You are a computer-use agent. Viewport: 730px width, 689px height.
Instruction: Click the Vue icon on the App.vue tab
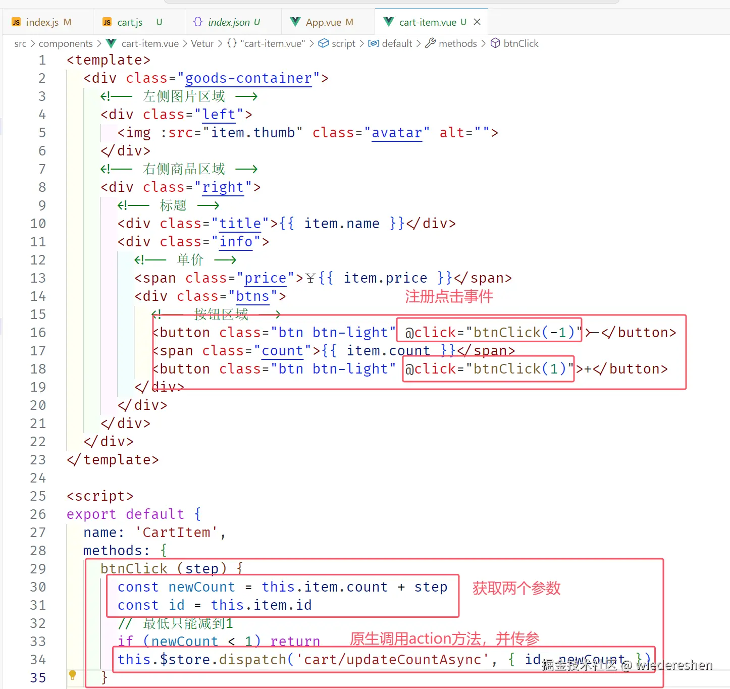[295, 22]
